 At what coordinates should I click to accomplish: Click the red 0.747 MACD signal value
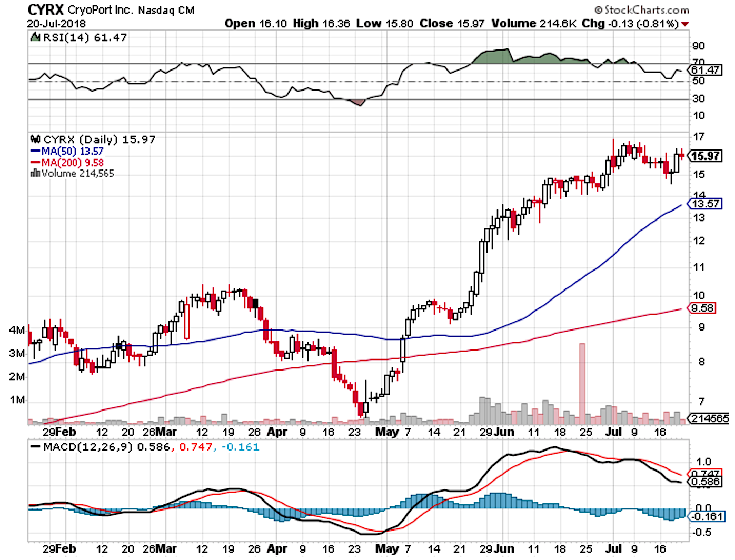tap(196, 447)
